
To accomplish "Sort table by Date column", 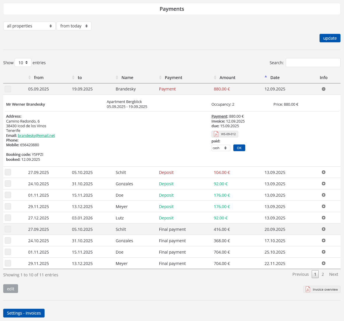I will pyautogui.click(x=275, y=78).
